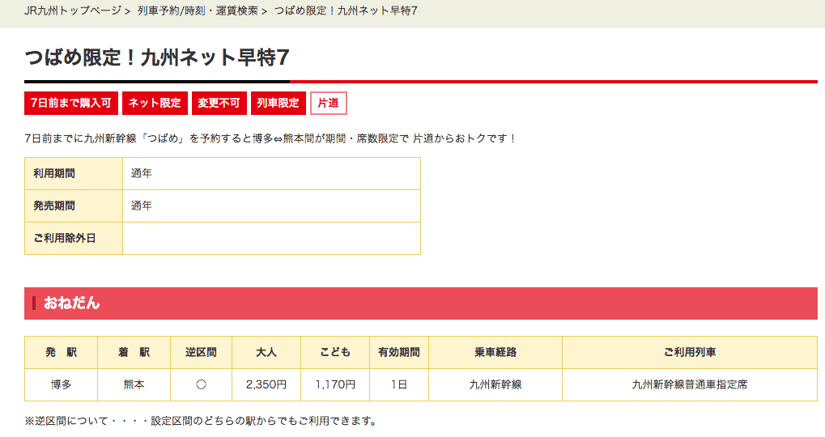The width and height of the screenshot is (825, 437).
Task: Click the 通年 value in the 発売期間 row
Action: coord(142,206)
